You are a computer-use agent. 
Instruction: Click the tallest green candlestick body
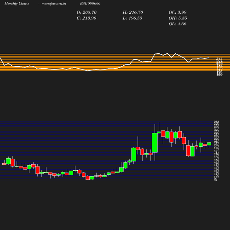tap(155, 143)
